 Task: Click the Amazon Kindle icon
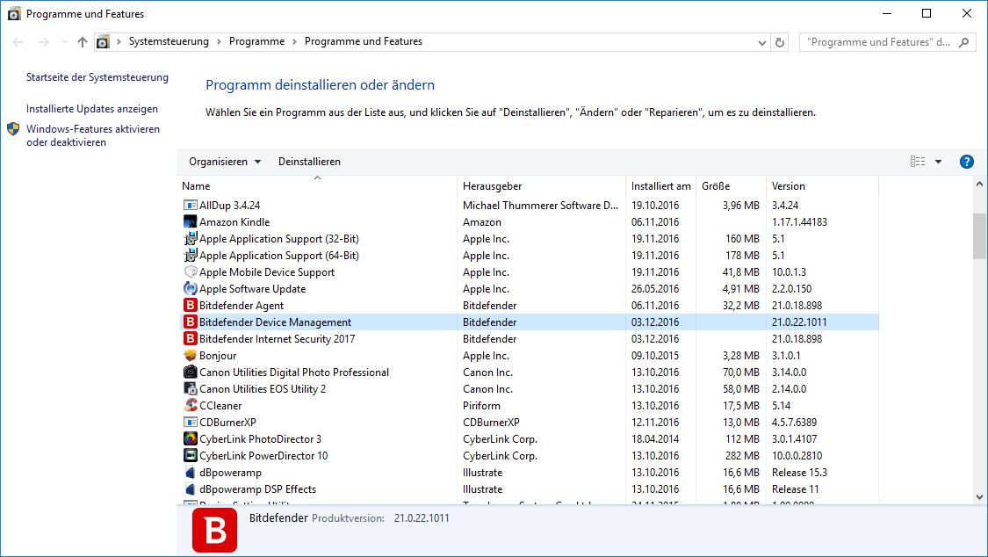(x=190, y=221)
